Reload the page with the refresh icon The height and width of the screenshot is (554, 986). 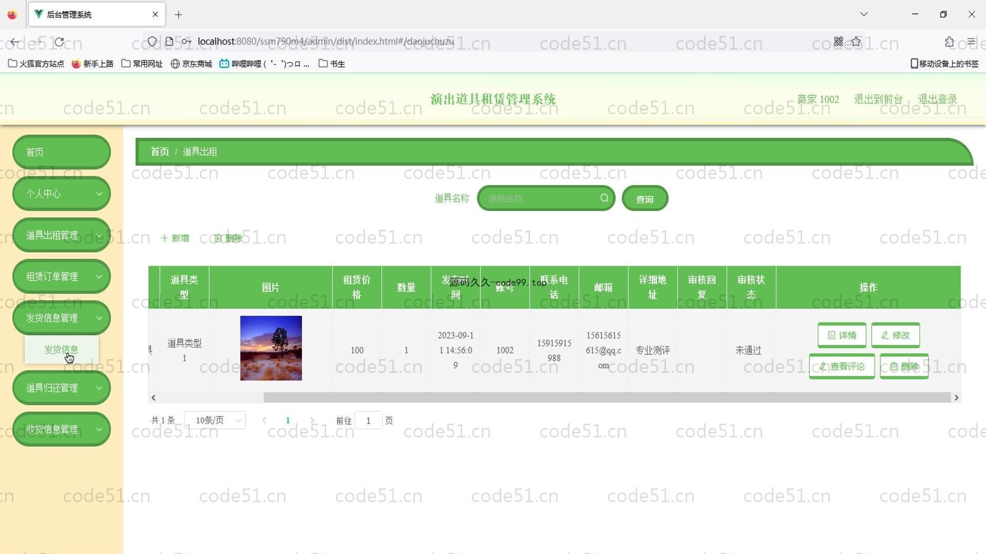coord(60,42)
